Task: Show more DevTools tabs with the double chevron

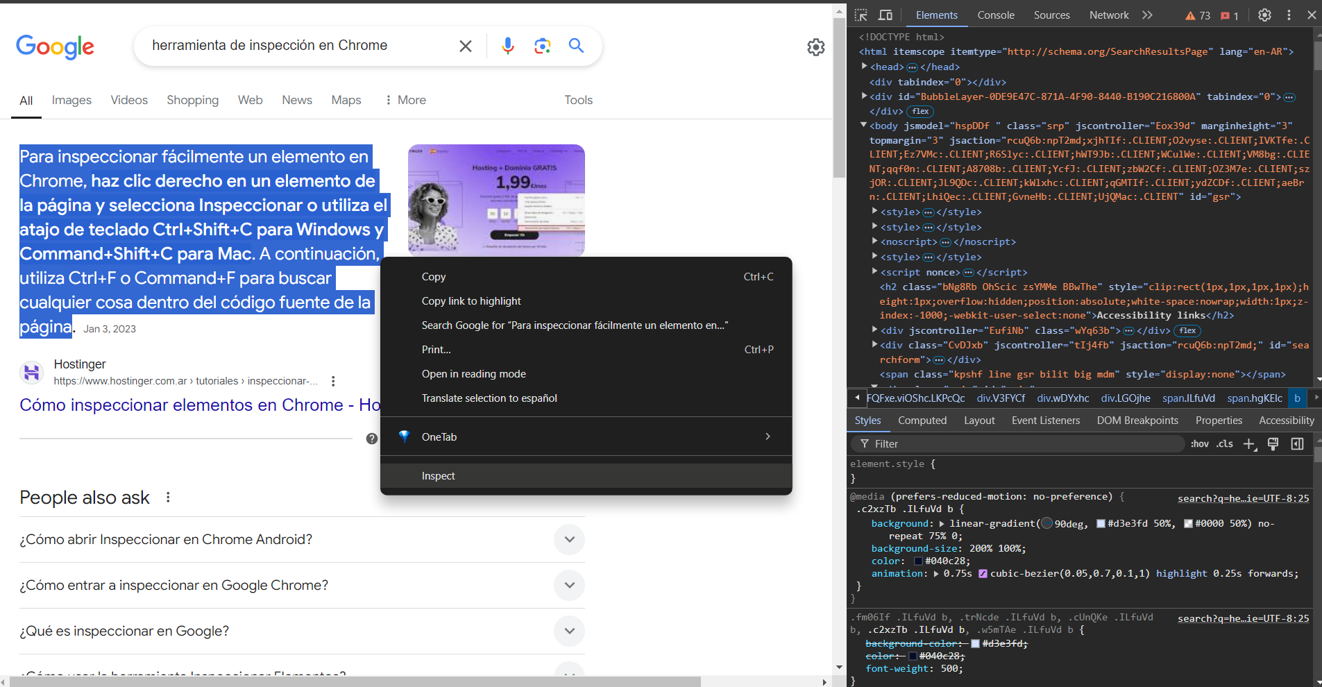Action: pos(1147,15)
